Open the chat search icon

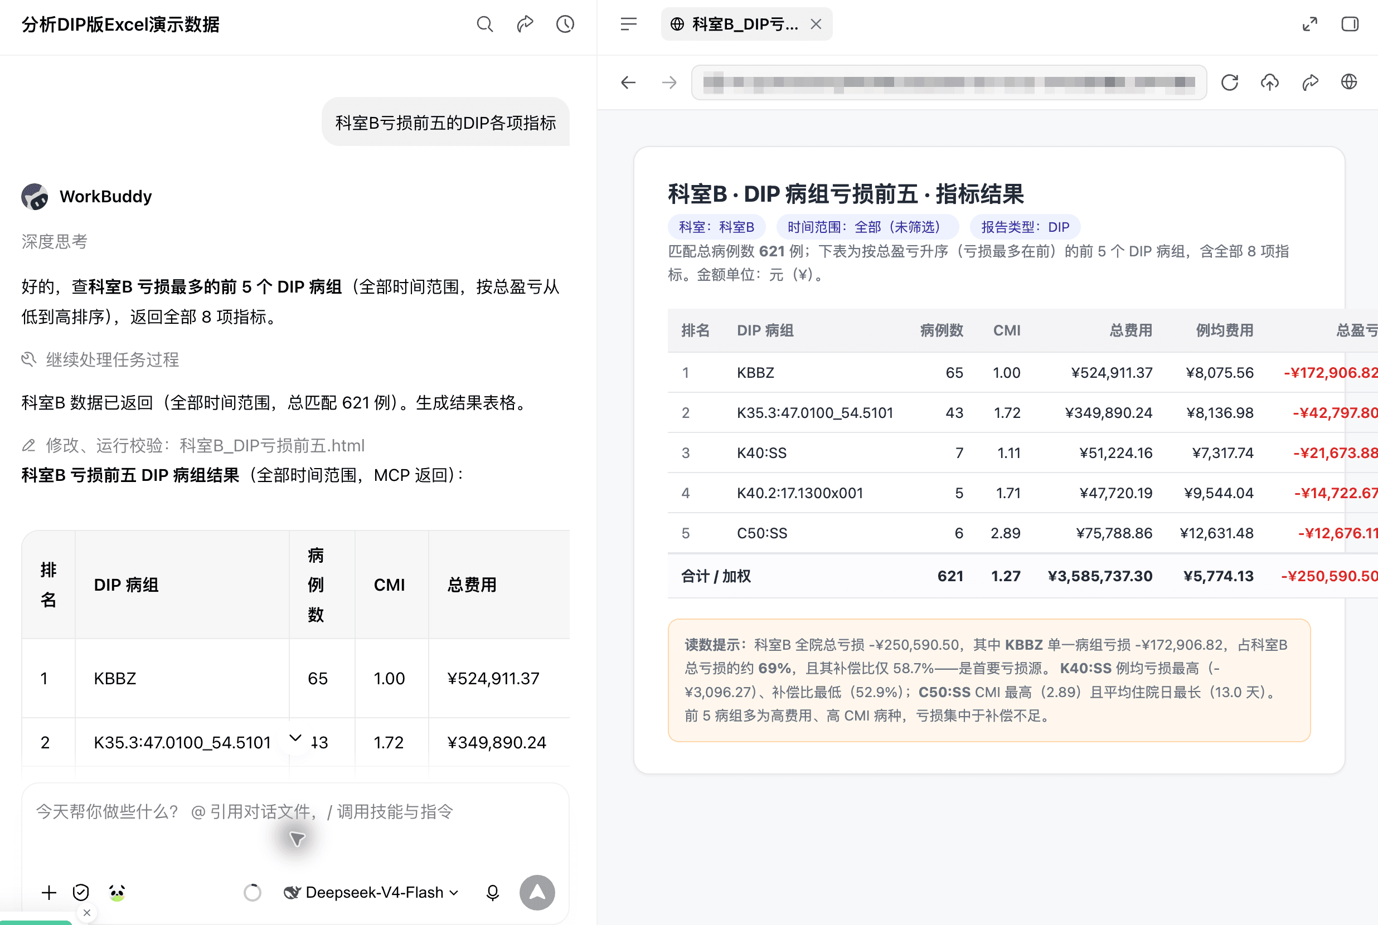484,24
